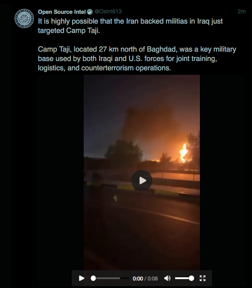Mute the video using the speaker icon
252x288 pixels.
click(167, 278)
